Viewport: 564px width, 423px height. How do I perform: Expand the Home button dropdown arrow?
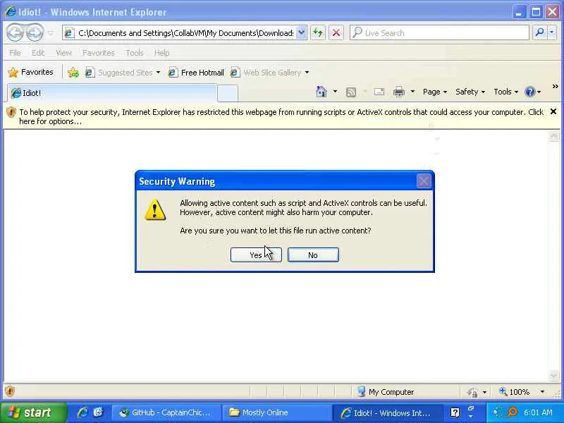tap(335, 92)
